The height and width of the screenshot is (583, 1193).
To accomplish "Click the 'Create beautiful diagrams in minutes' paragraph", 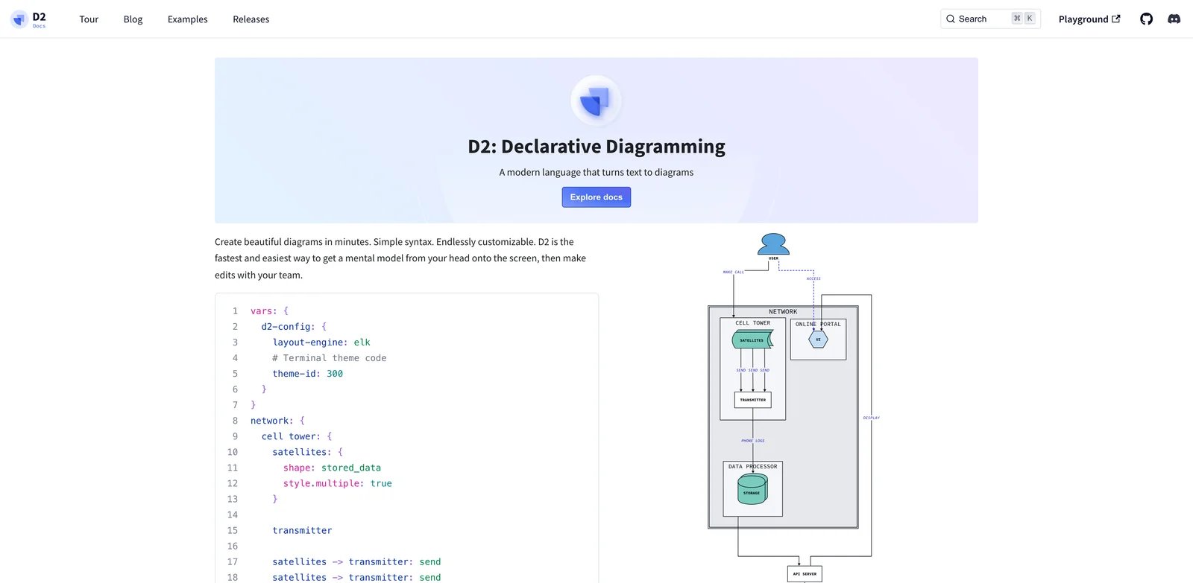I will click(400, 258).
